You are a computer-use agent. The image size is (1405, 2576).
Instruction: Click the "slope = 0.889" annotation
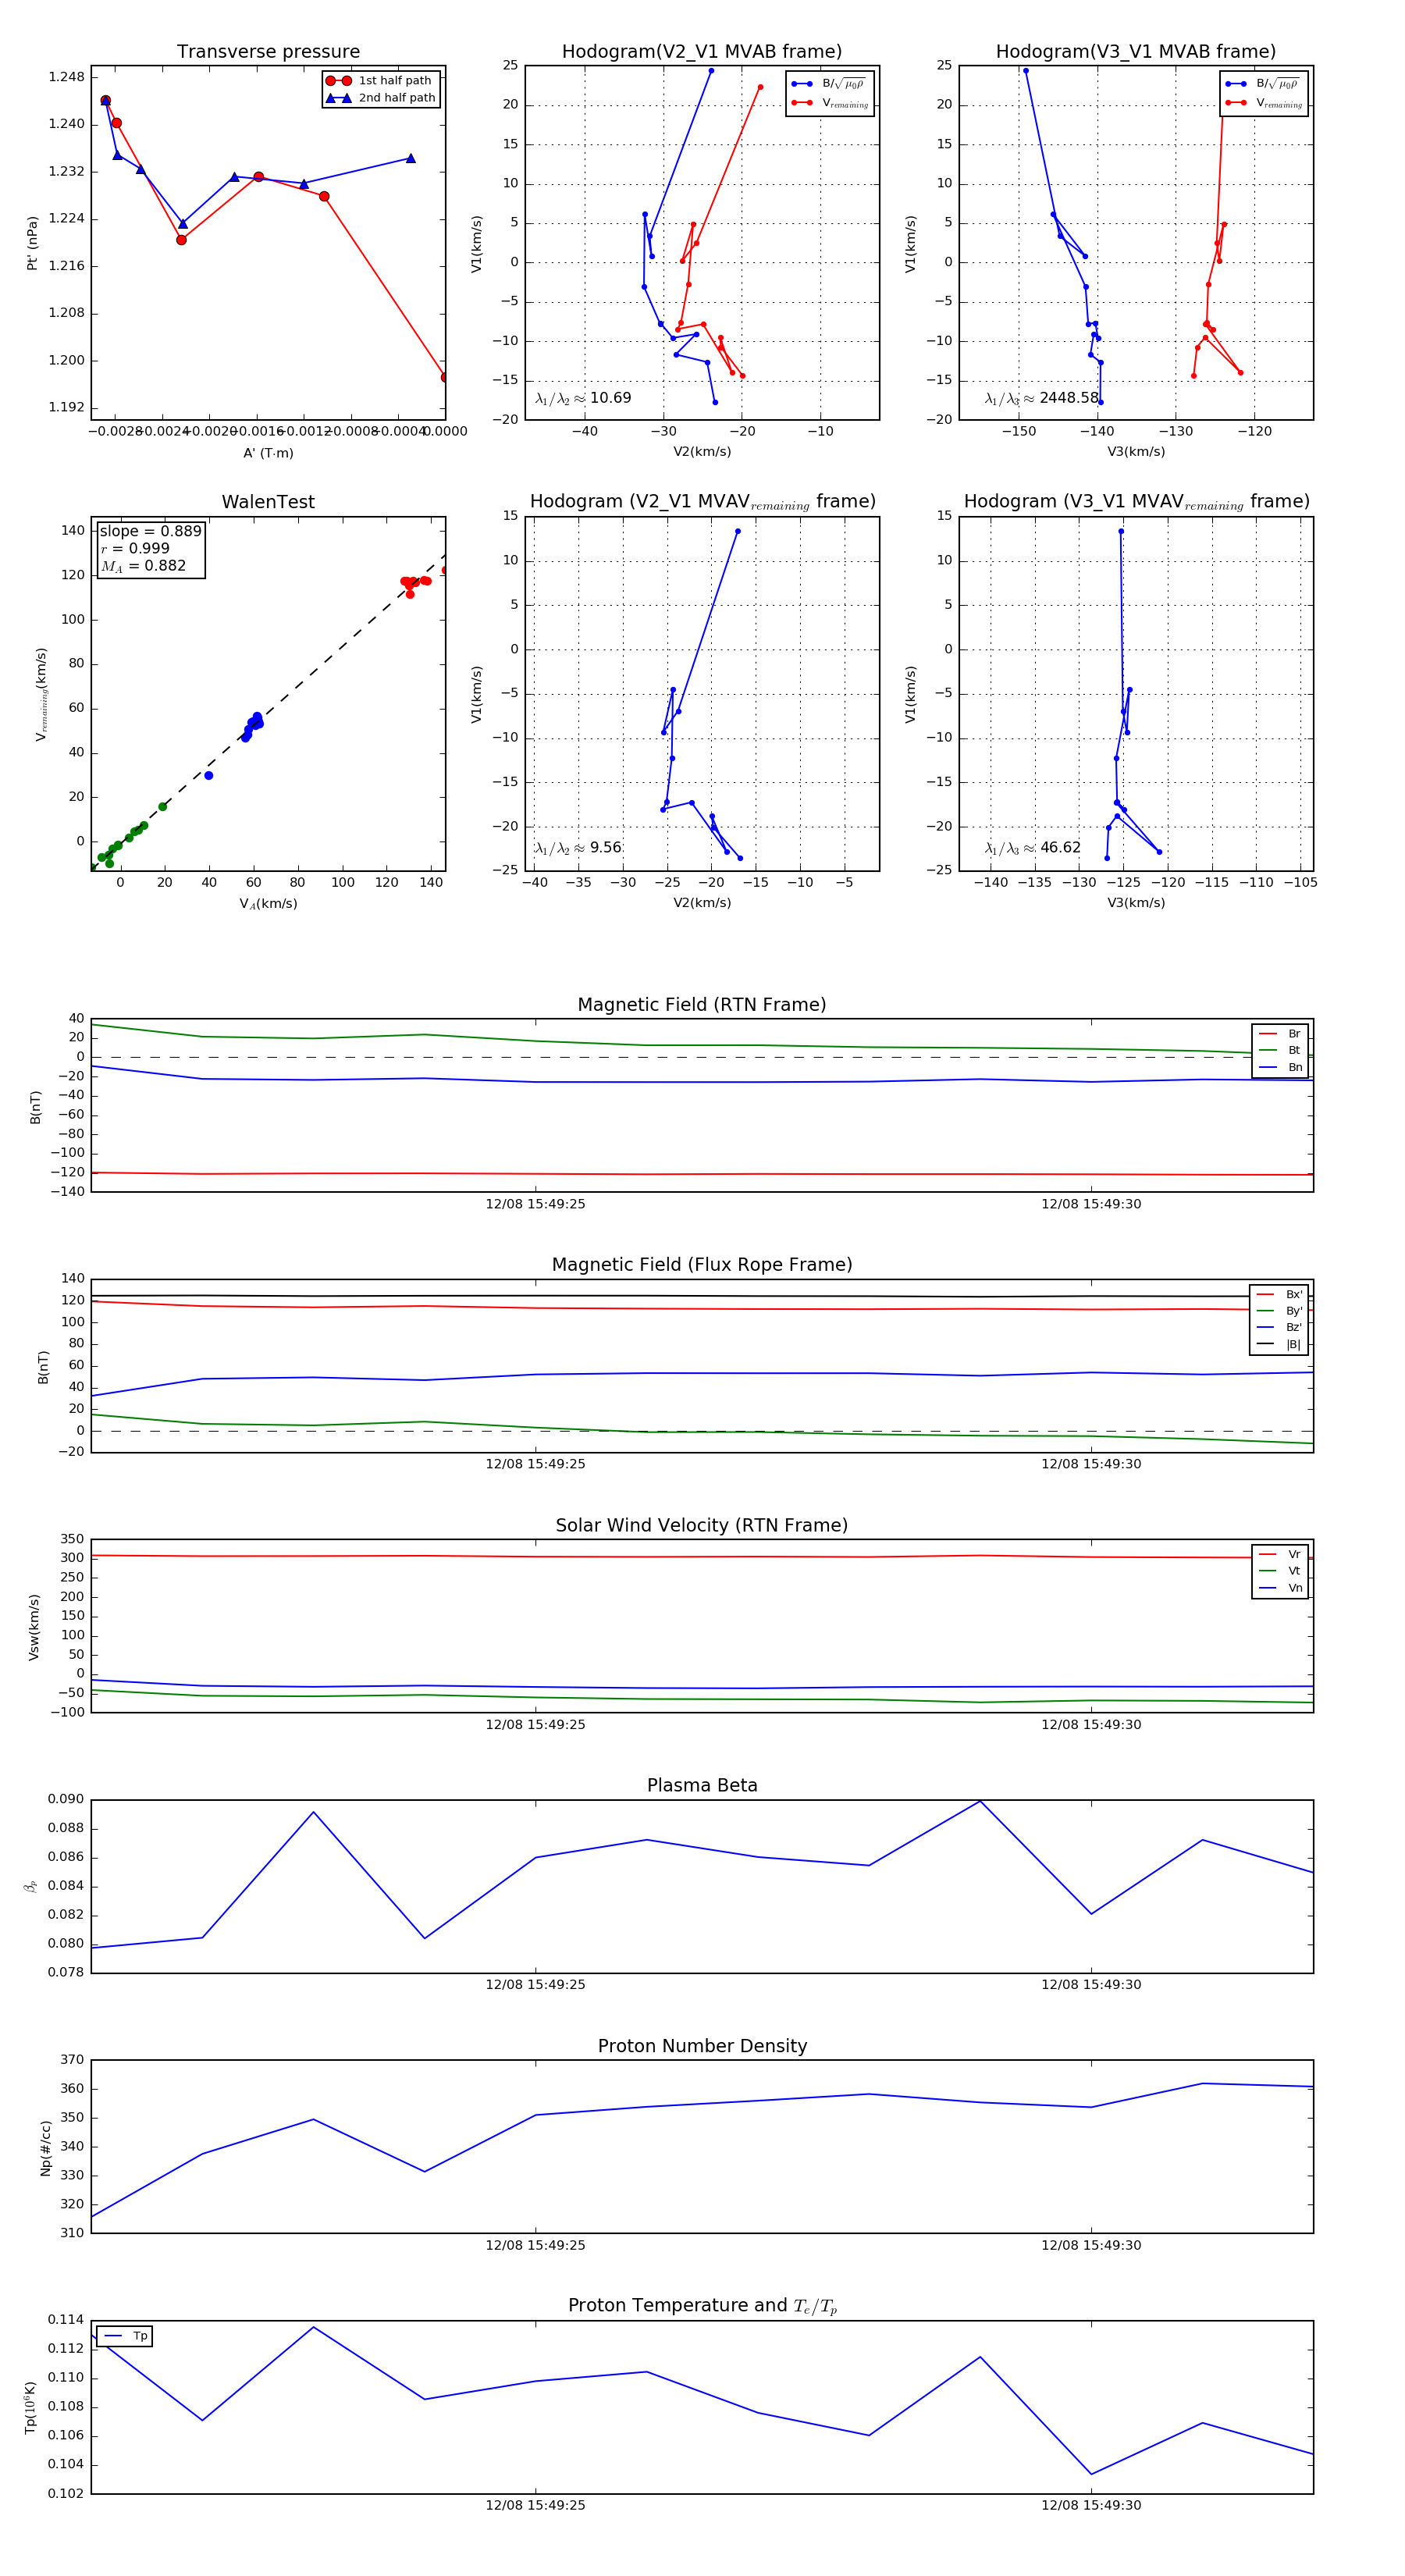150,531
